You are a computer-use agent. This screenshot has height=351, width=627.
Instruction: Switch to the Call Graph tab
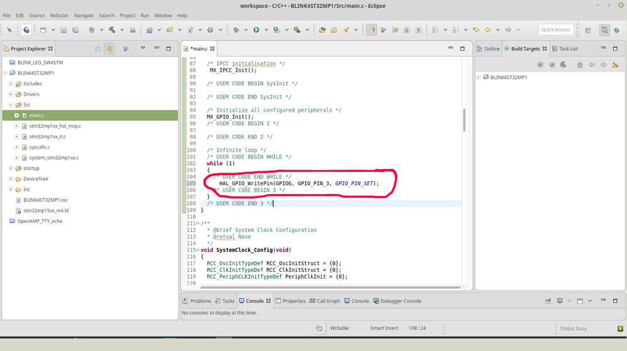point(325,301)
